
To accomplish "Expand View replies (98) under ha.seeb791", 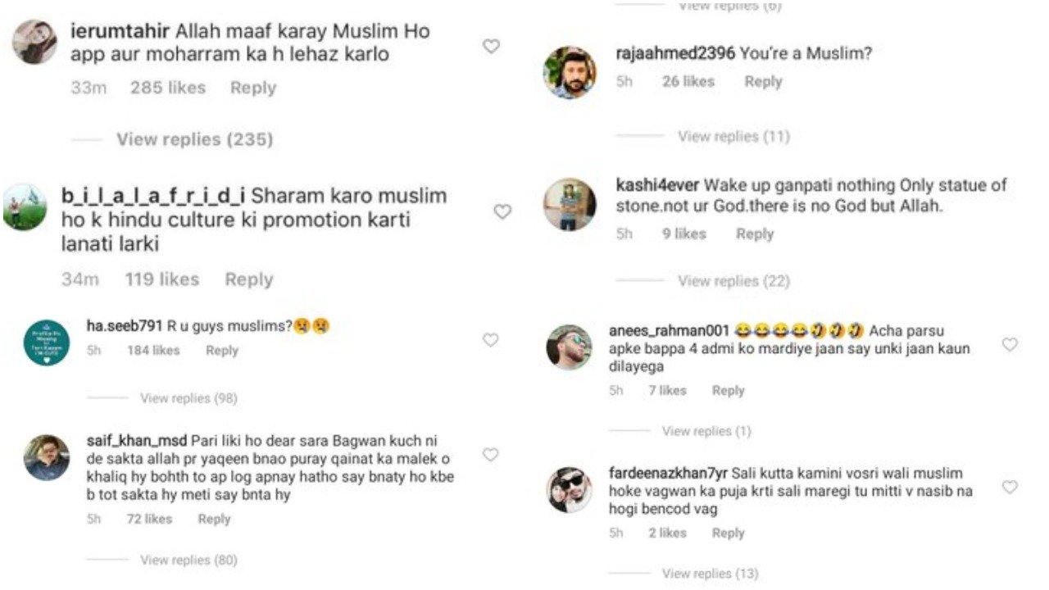I will tap(188, 398).
